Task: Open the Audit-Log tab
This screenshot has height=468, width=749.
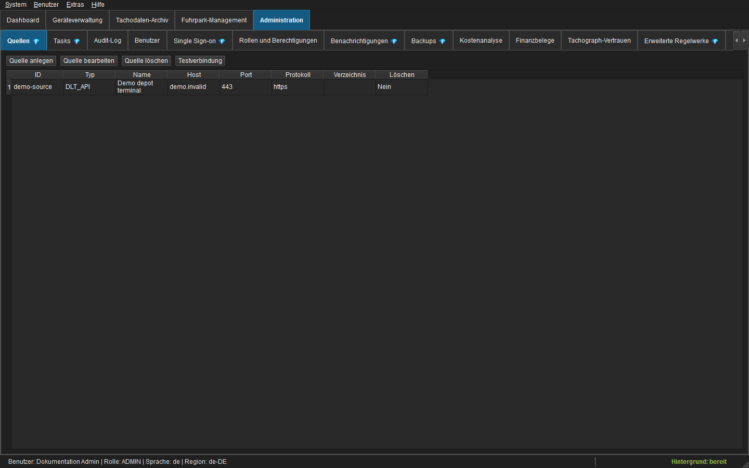Action: pyautogui.click(x=108, y=41)
